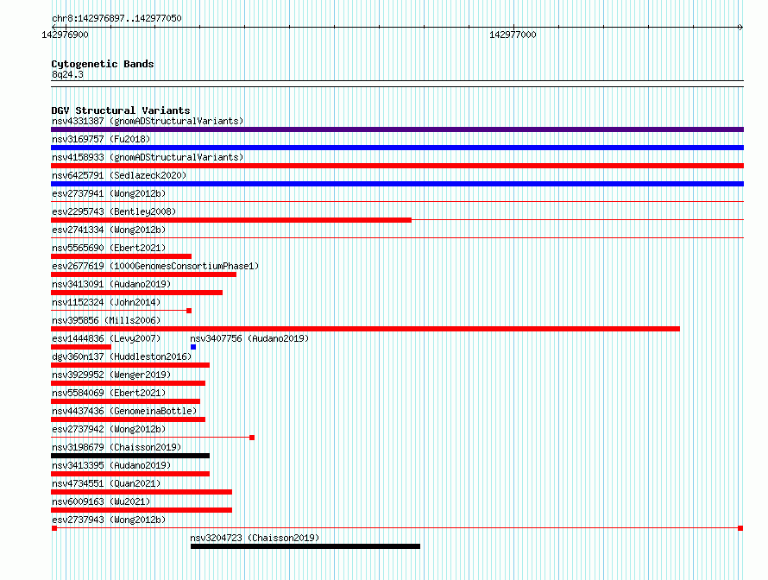
Task: Open nsv5565690 (Ebert2021) label
Action: click(x=109, y=248)
